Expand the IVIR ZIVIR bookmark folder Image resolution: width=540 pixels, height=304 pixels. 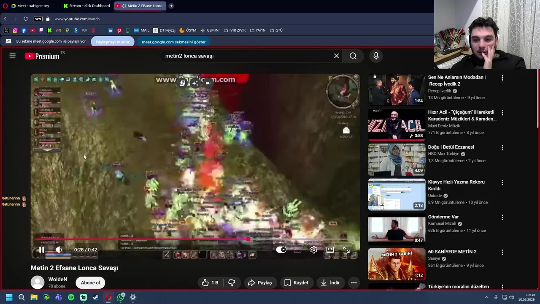click(235, 30)
